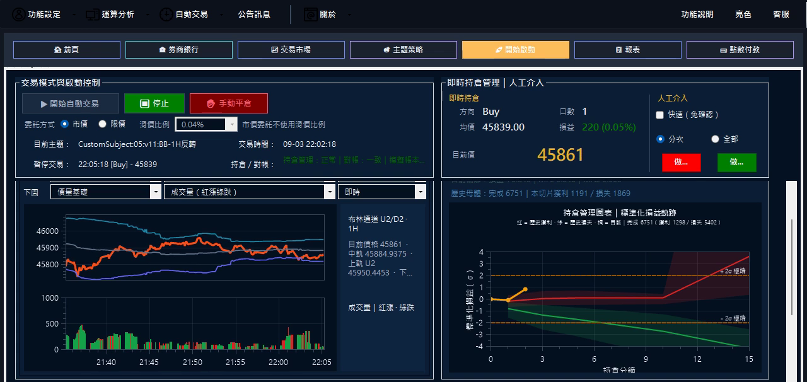
Task: Open the 功能說明 menu item
Action: coord(697,14)
